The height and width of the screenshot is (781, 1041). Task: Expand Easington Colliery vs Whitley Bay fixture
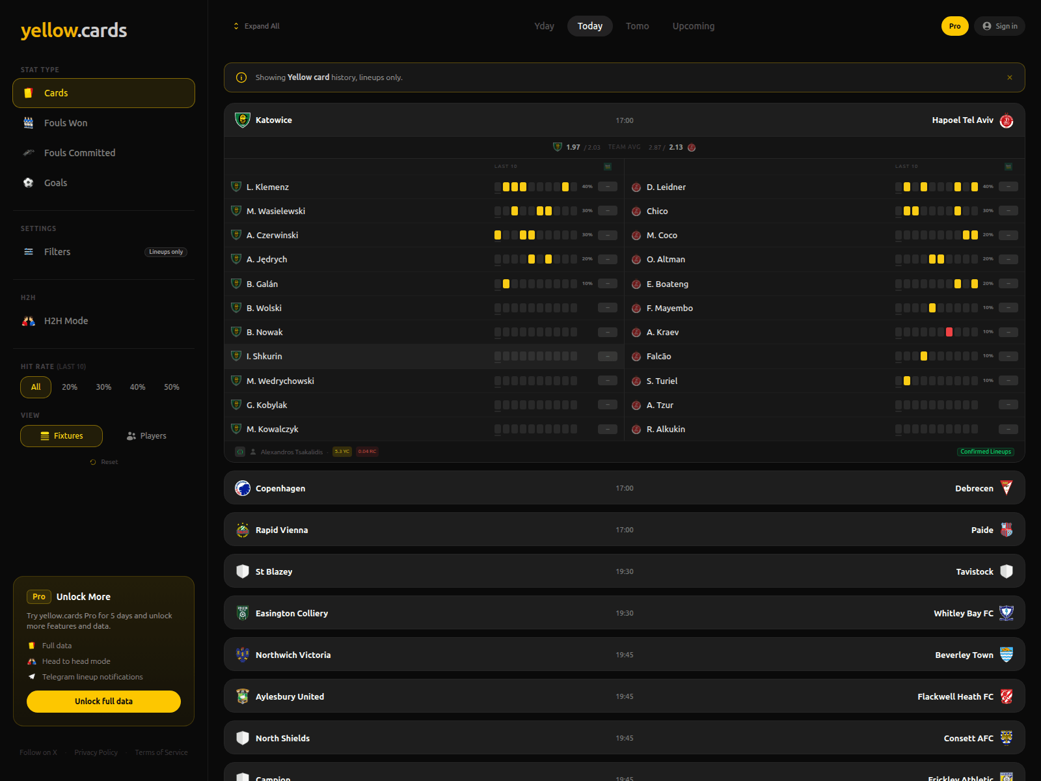tap(625, 613)
